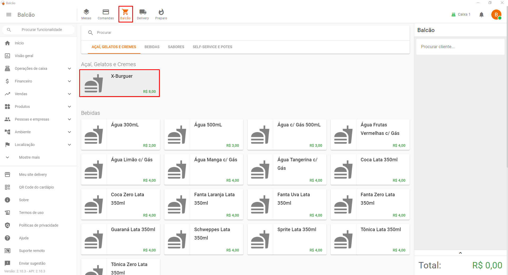The image size is (508, 275).
Task: Add Fanta Zero Lata 350ml card
Action: (370, 204)
